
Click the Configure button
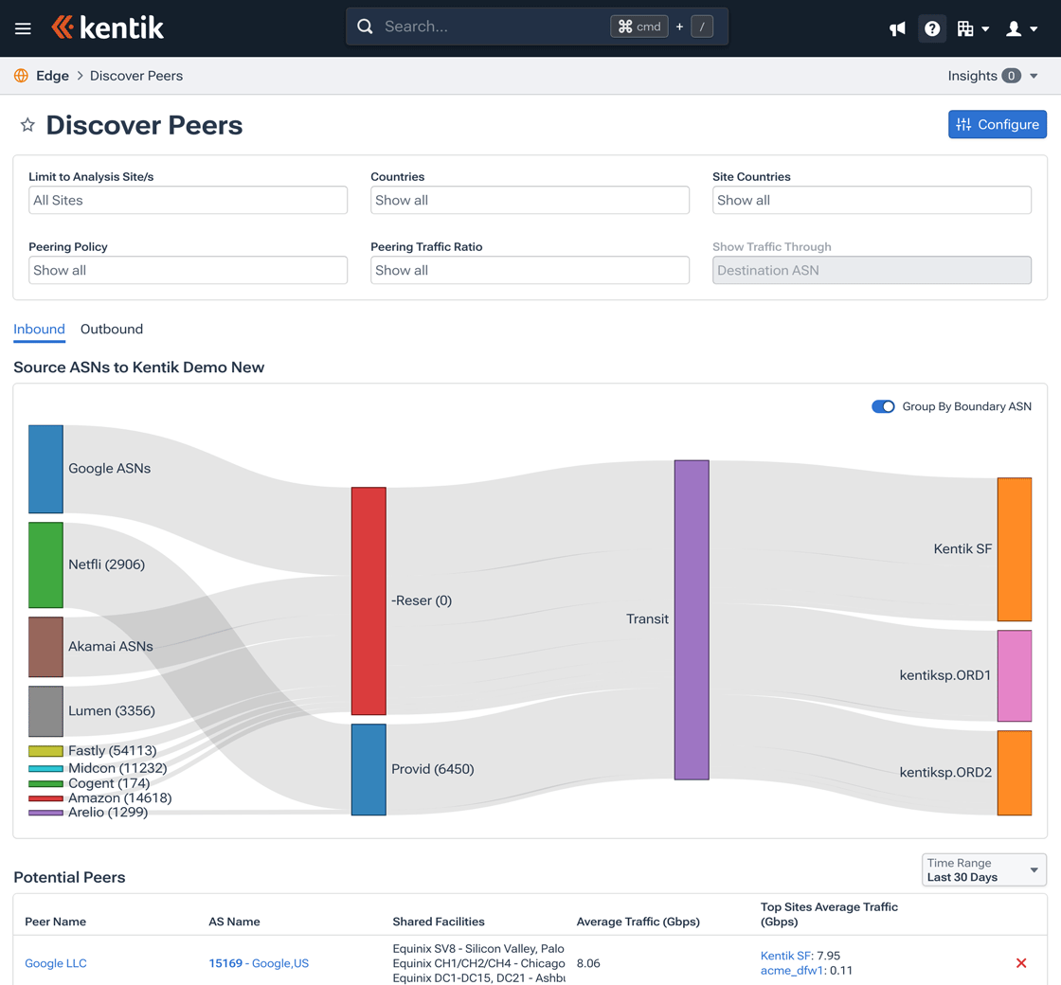pyautogui.click(x=998, y=124)
